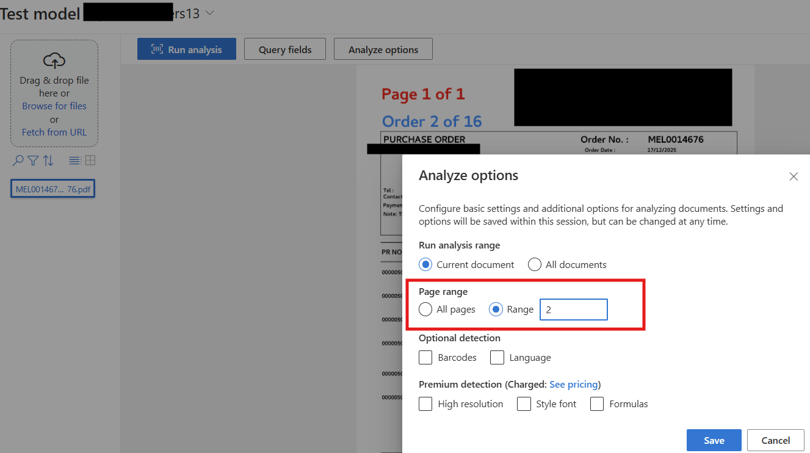Open the Query fields panel
This screenshot has height=453, width=810.
[284, 49]
